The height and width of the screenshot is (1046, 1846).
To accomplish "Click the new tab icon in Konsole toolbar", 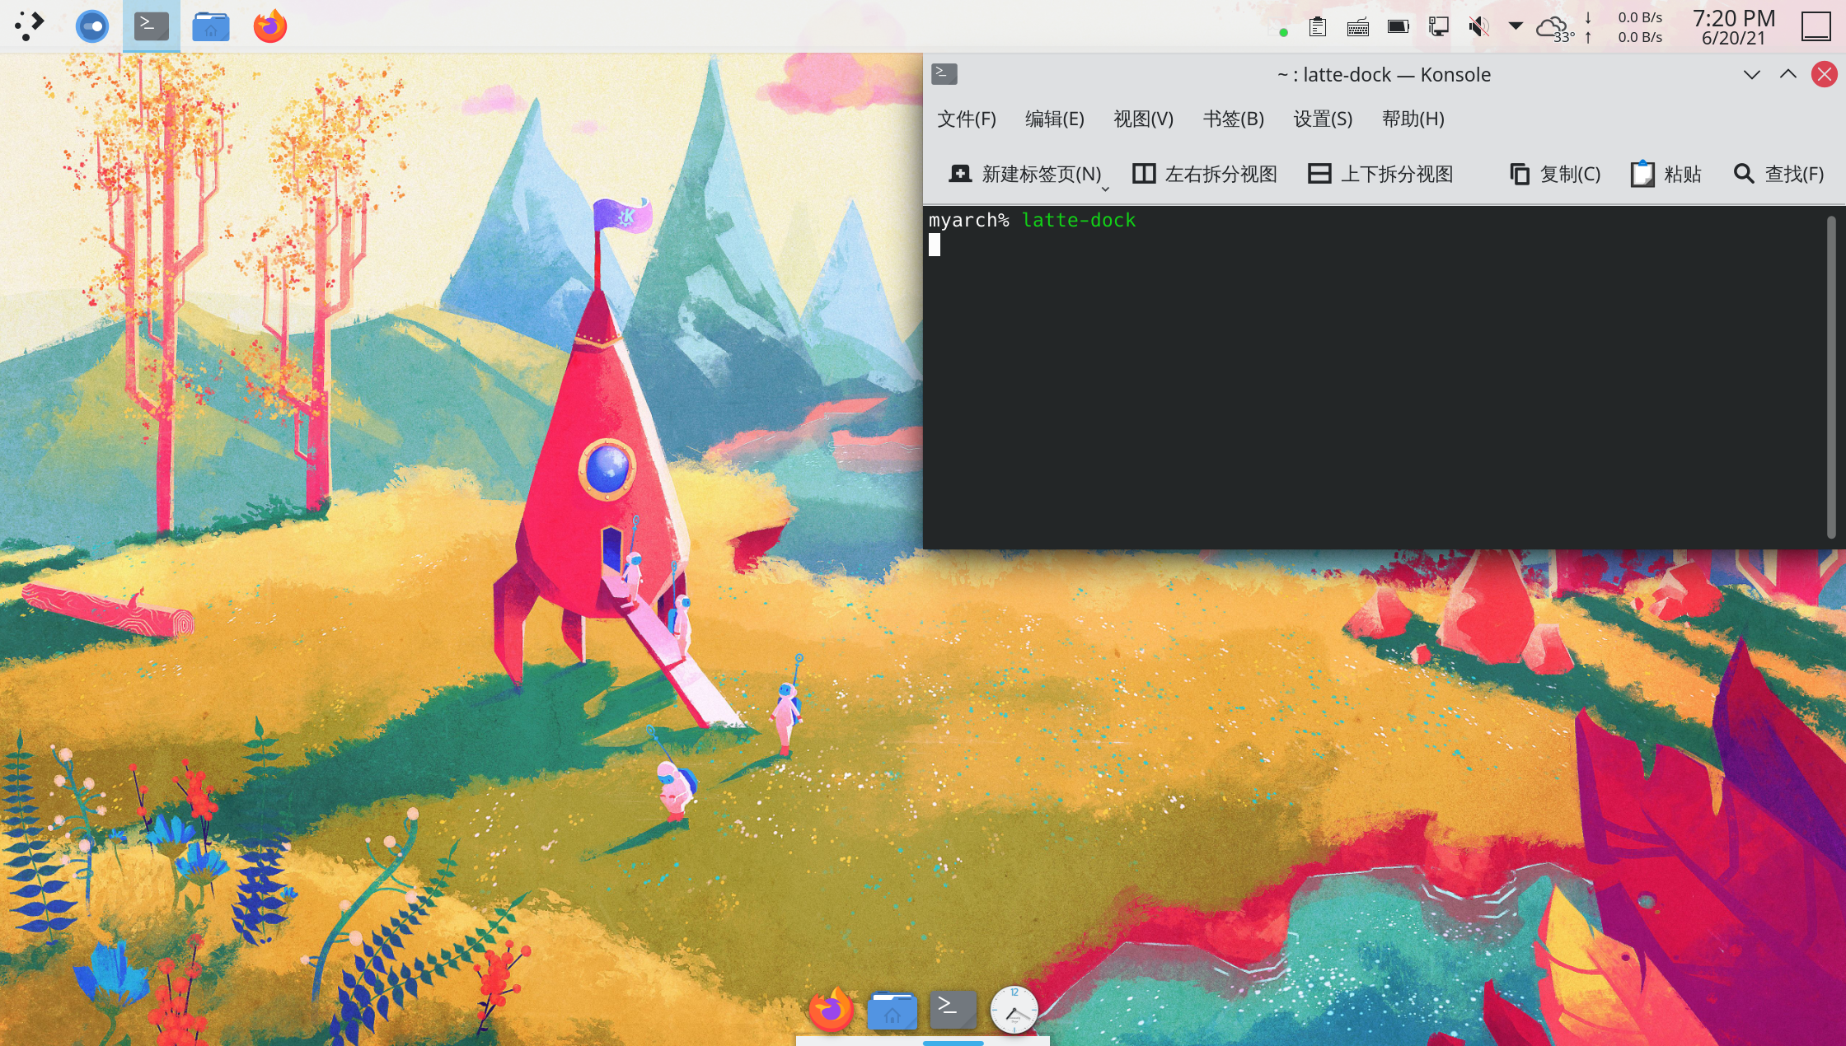I will (960, 174).
